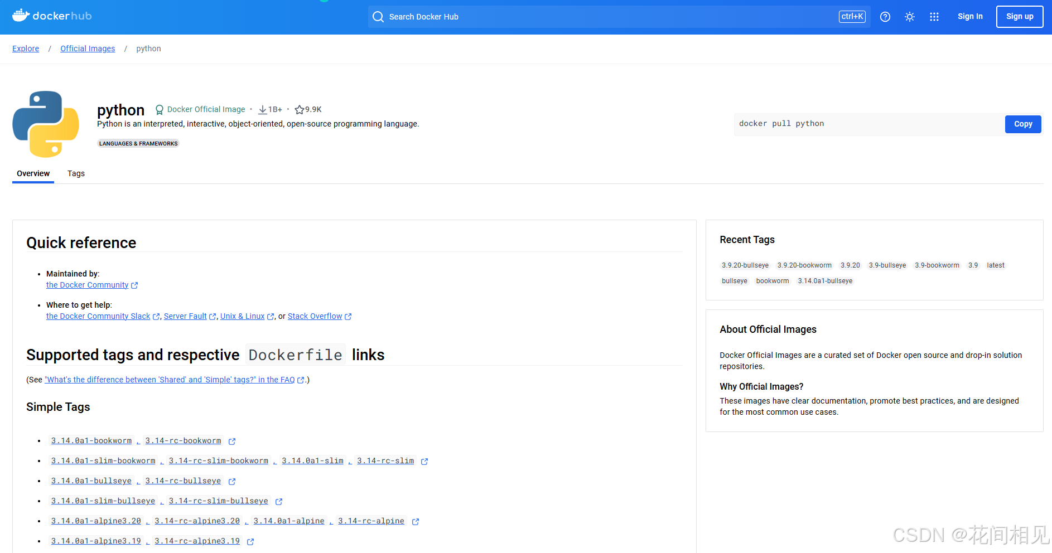Open the help question mark icon
Viewport: 1052px width, 553px height.
[x=885, y=17]
